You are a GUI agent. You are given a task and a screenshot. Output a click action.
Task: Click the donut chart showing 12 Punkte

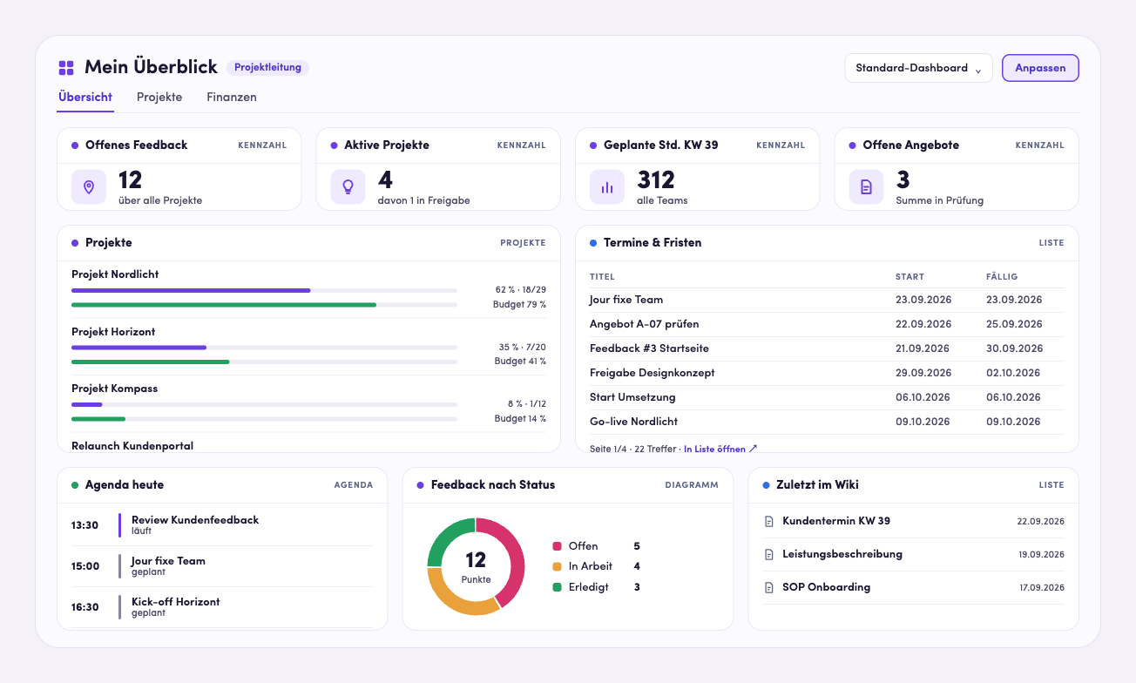[476, 567]
